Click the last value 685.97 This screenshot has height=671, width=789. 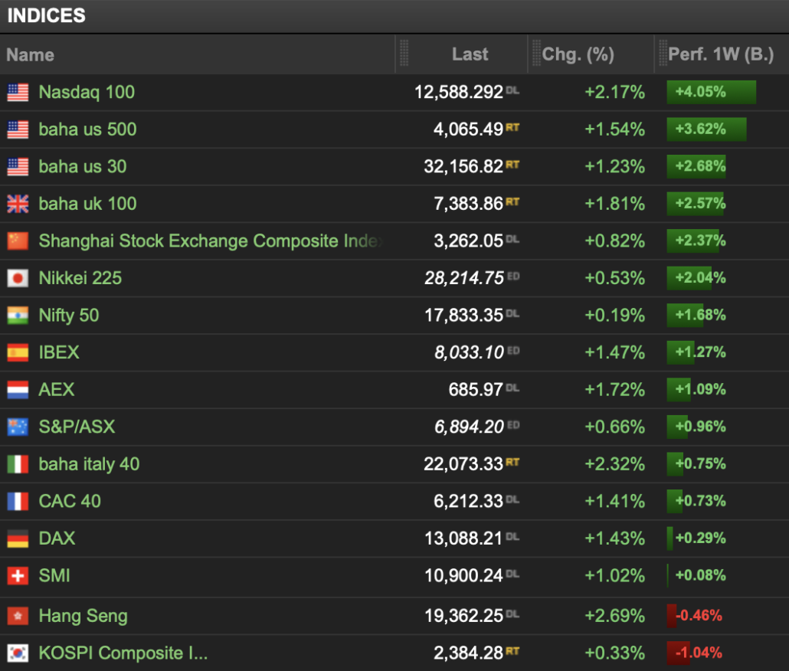tap(476, 390)
